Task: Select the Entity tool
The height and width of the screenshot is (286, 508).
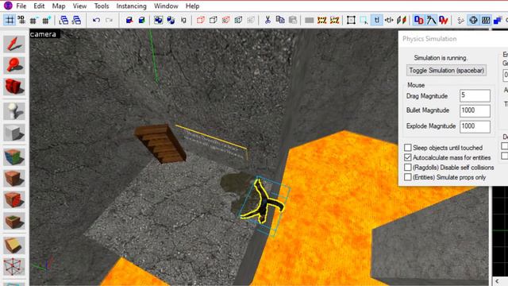Action: point(14,111)
